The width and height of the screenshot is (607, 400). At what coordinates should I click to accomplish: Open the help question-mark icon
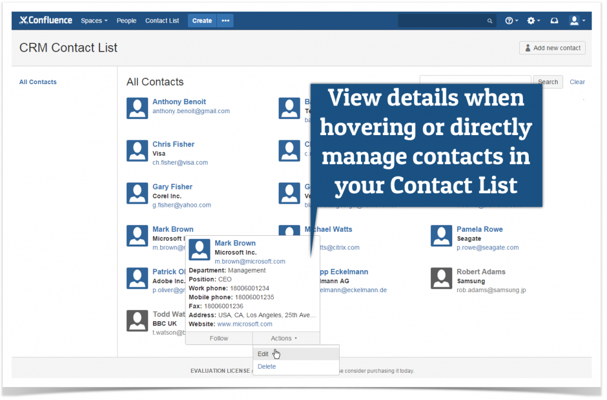509,20
